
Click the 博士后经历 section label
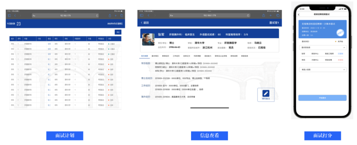(x=147, y=78)
